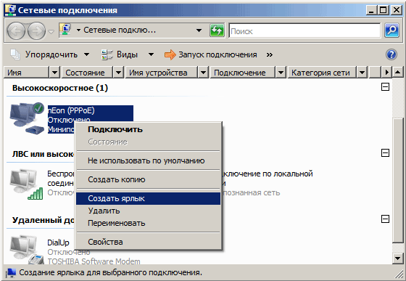The height and width of the screenshot is (281, 406).
Task: Click the Имя устройства column header
Action: point(162,73)
